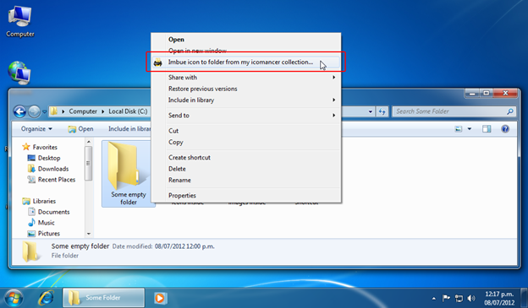Click the search magnifier icon
This screenshot has height=308, width=528.
click(x=510, y=111)
